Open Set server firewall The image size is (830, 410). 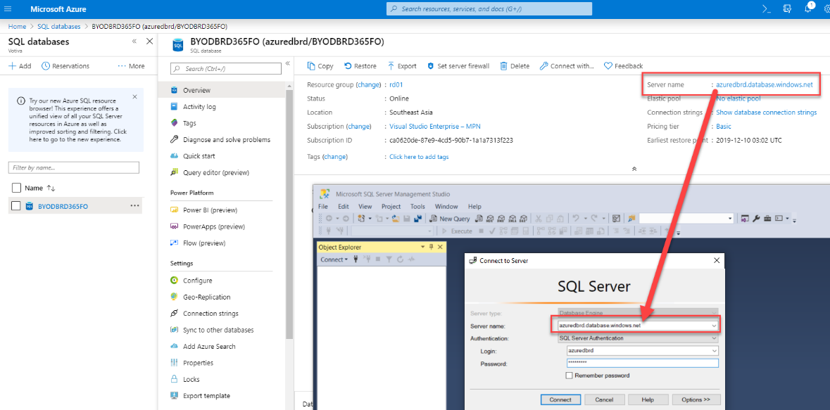coord(458,66)
